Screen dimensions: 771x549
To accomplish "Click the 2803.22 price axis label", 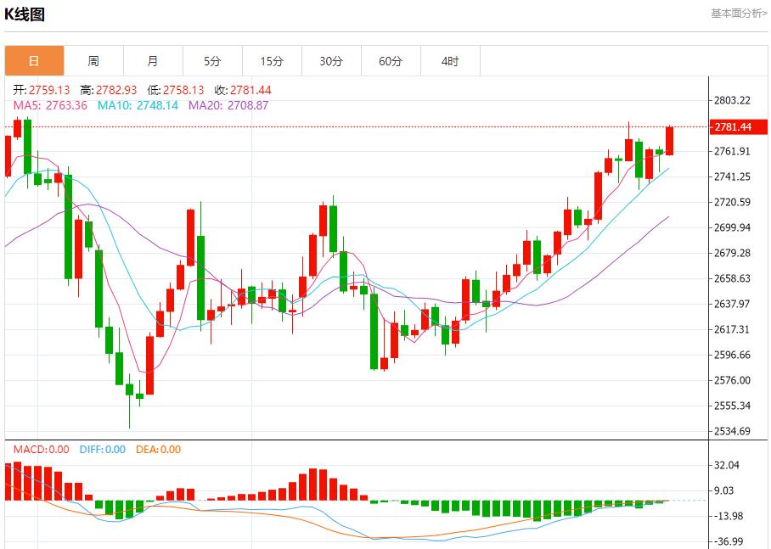I will pyautogui.click(x=732, y=100).
